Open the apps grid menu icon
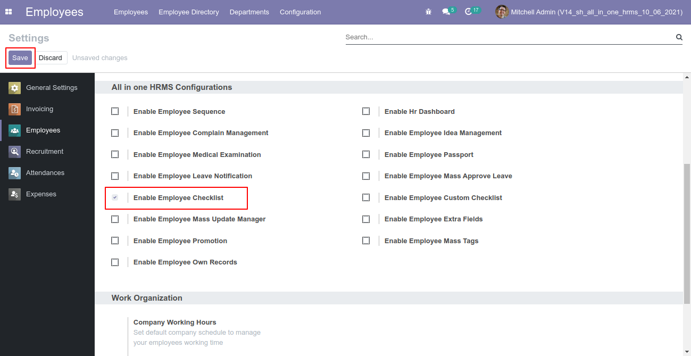The image size is (691, 356). point(9,12)
